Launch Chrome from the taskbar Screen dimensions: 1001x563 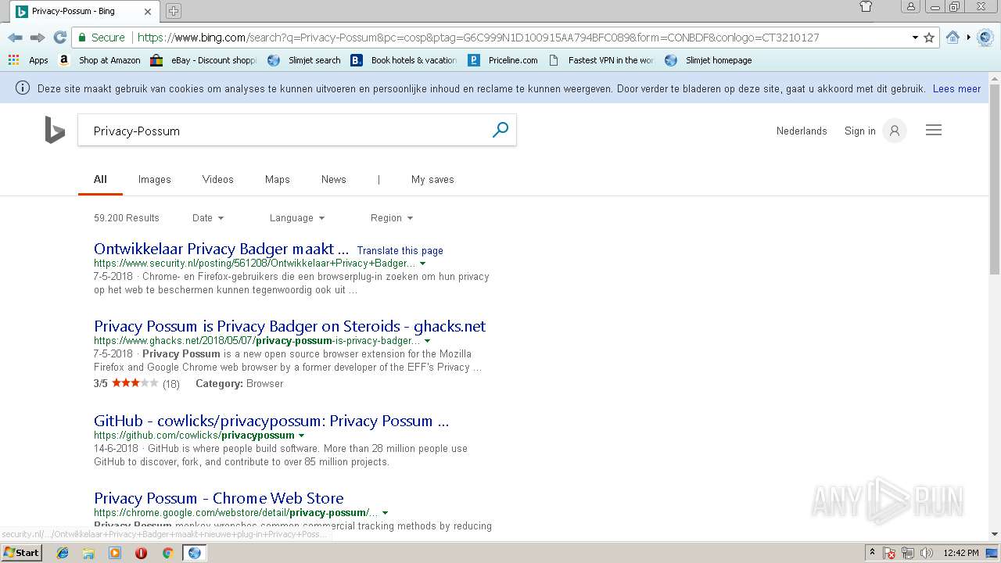point(167,553)
